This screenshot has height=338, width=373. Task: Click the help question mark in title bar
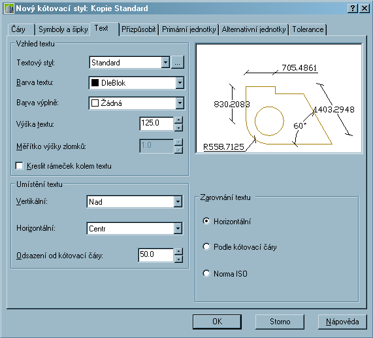(353, 8)
